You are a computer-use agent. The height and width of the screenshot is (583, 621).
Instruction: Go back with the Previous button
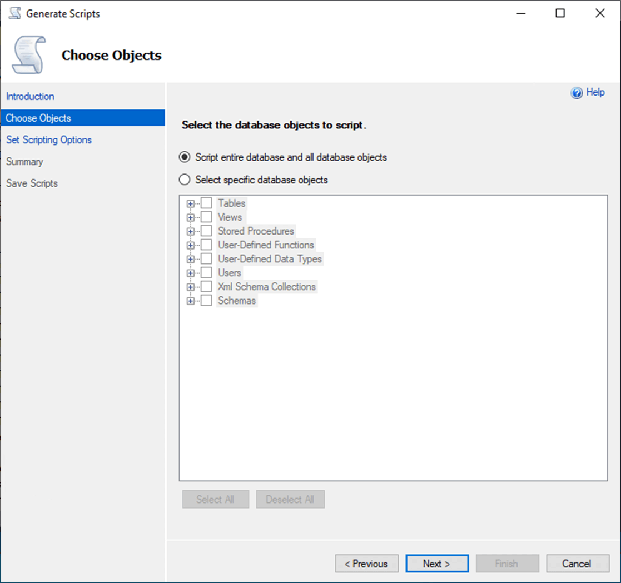point(367,563)
